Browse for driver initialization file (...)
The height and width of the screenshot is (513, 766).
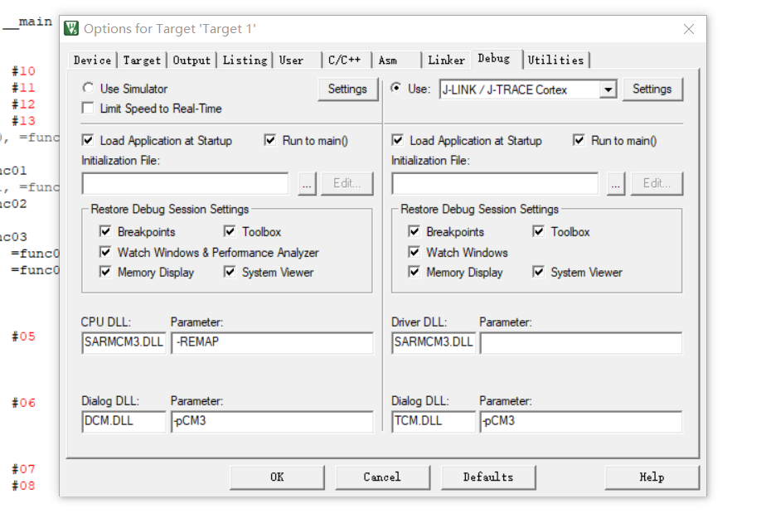[615, 184]
